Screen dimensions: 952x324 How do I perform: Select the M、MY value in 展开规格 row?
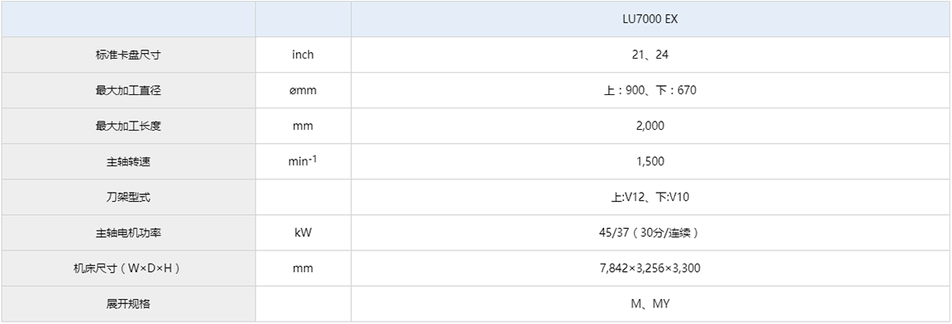point(650,304)
